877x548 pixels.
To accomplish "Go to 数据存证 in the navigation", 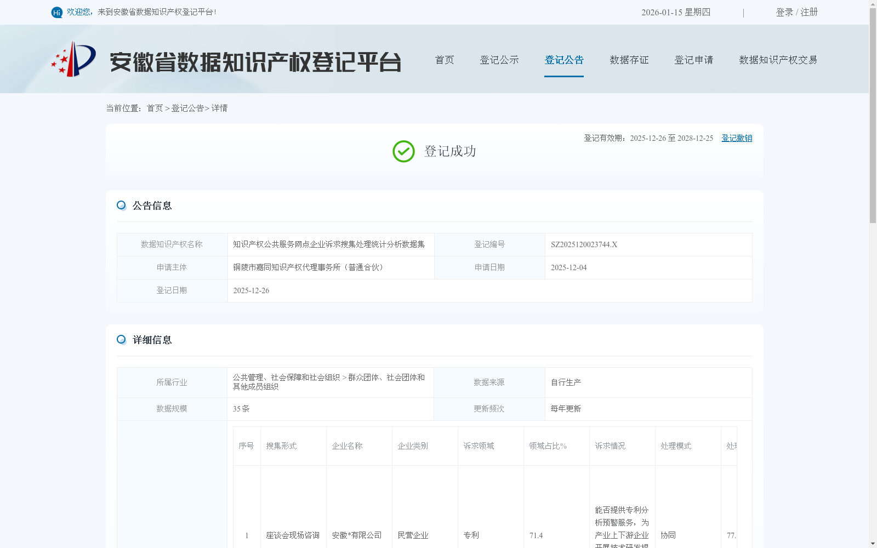I will tap(629, 60).
